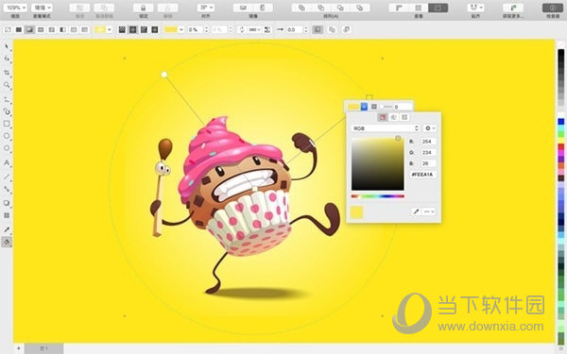This screenshot has width=567, height=354.
Task: Select the Freehand curve tool
Action: click(x=7, y=99)
